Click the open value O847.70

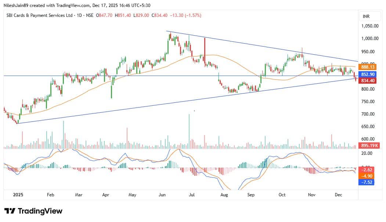[x=104, y=15]
